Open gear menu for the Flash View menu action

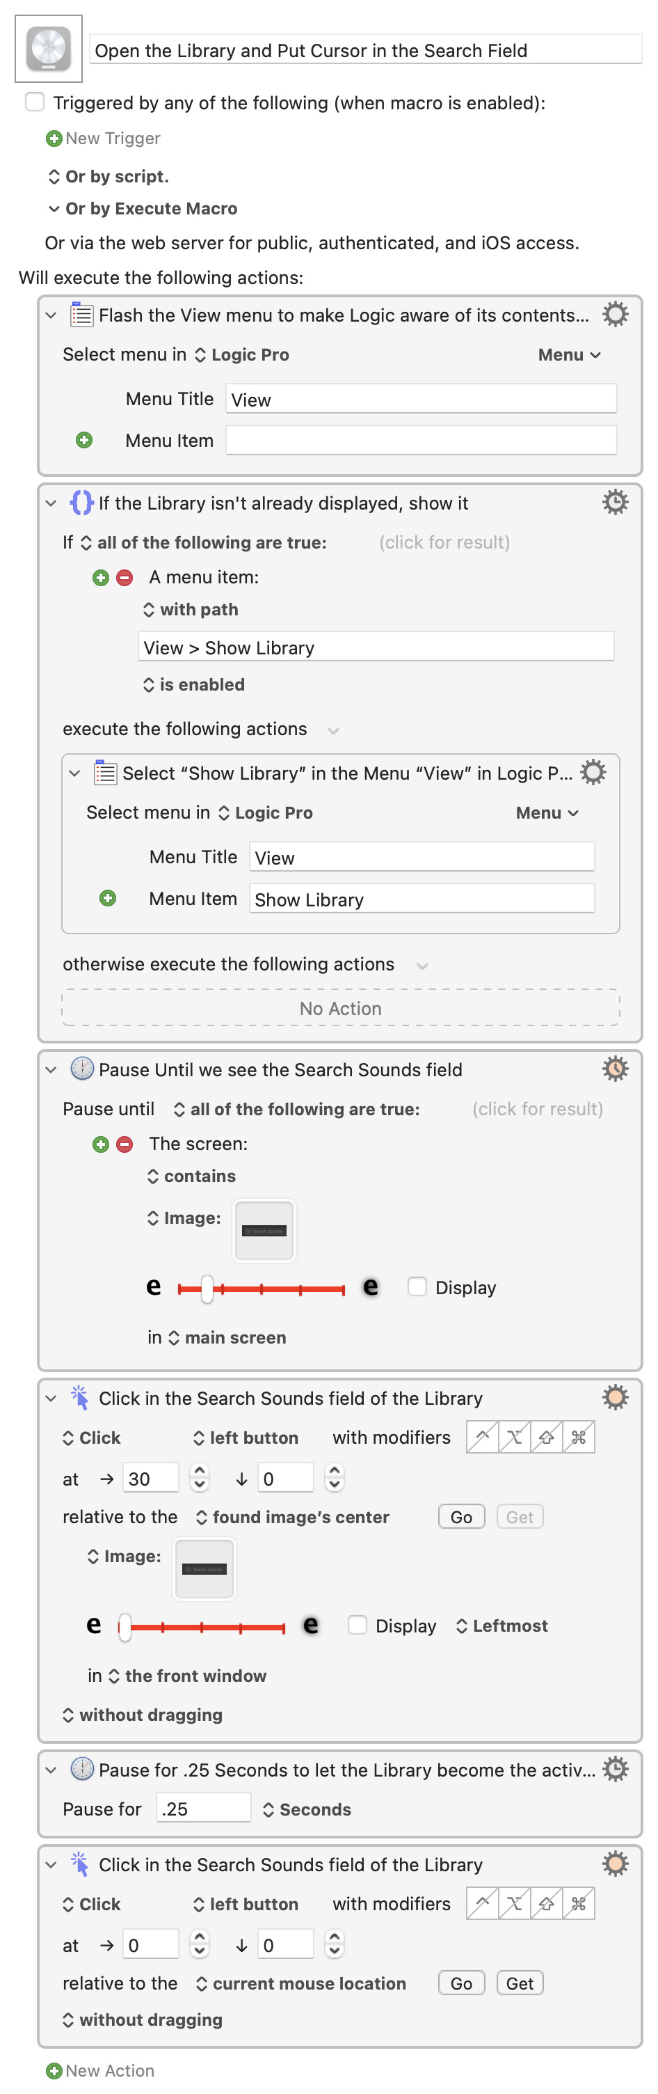(x=615, y=315)
